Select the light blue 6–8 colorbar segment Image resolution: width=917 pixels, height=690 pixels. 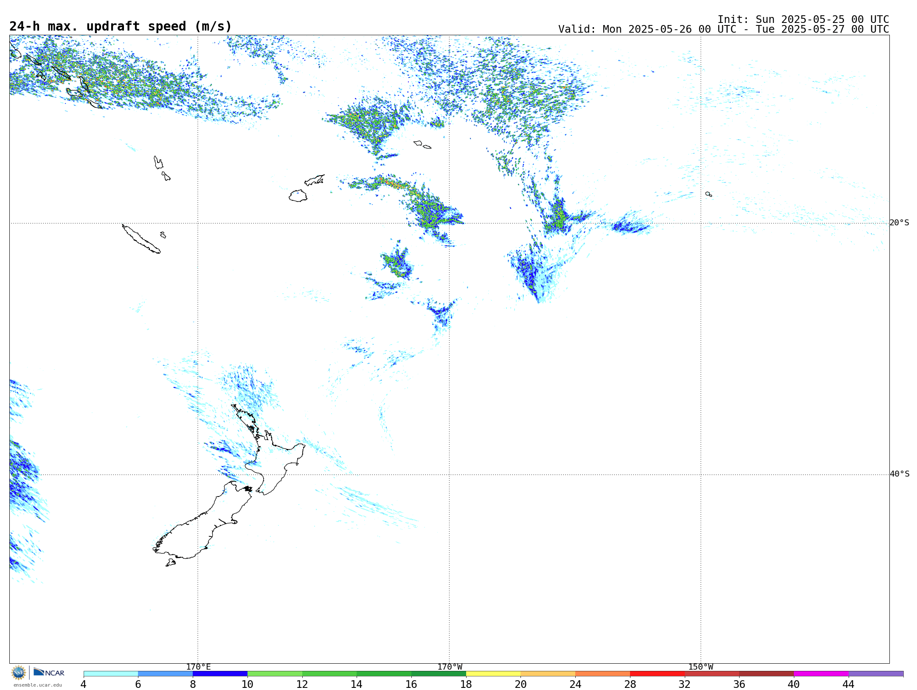coord(166,673)
